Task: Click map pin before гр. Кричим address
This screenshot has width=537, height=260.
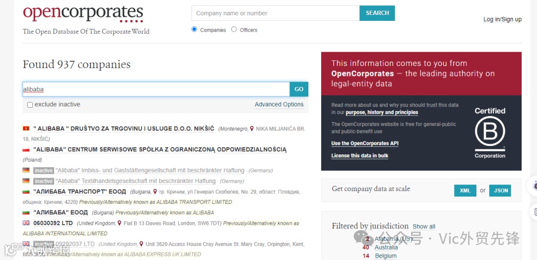Action: (155, 192)
